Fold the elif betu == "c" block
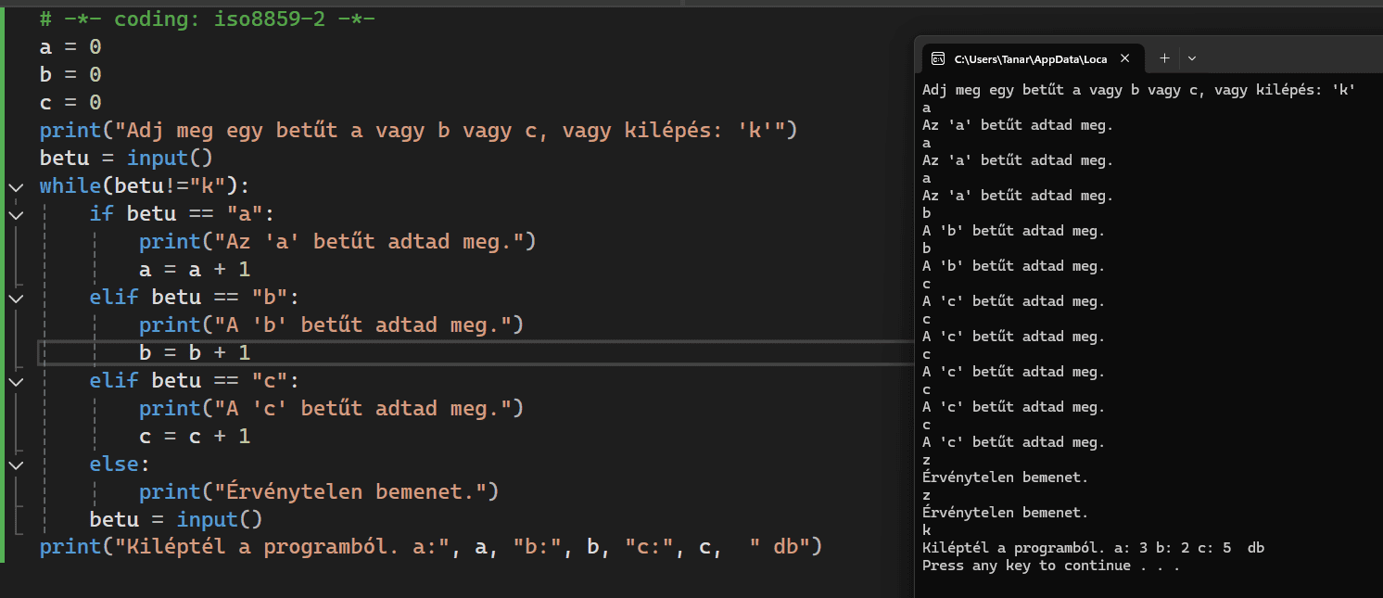Screen dimensions: 1383x598 pyautogui.click(x=15, y=381)
